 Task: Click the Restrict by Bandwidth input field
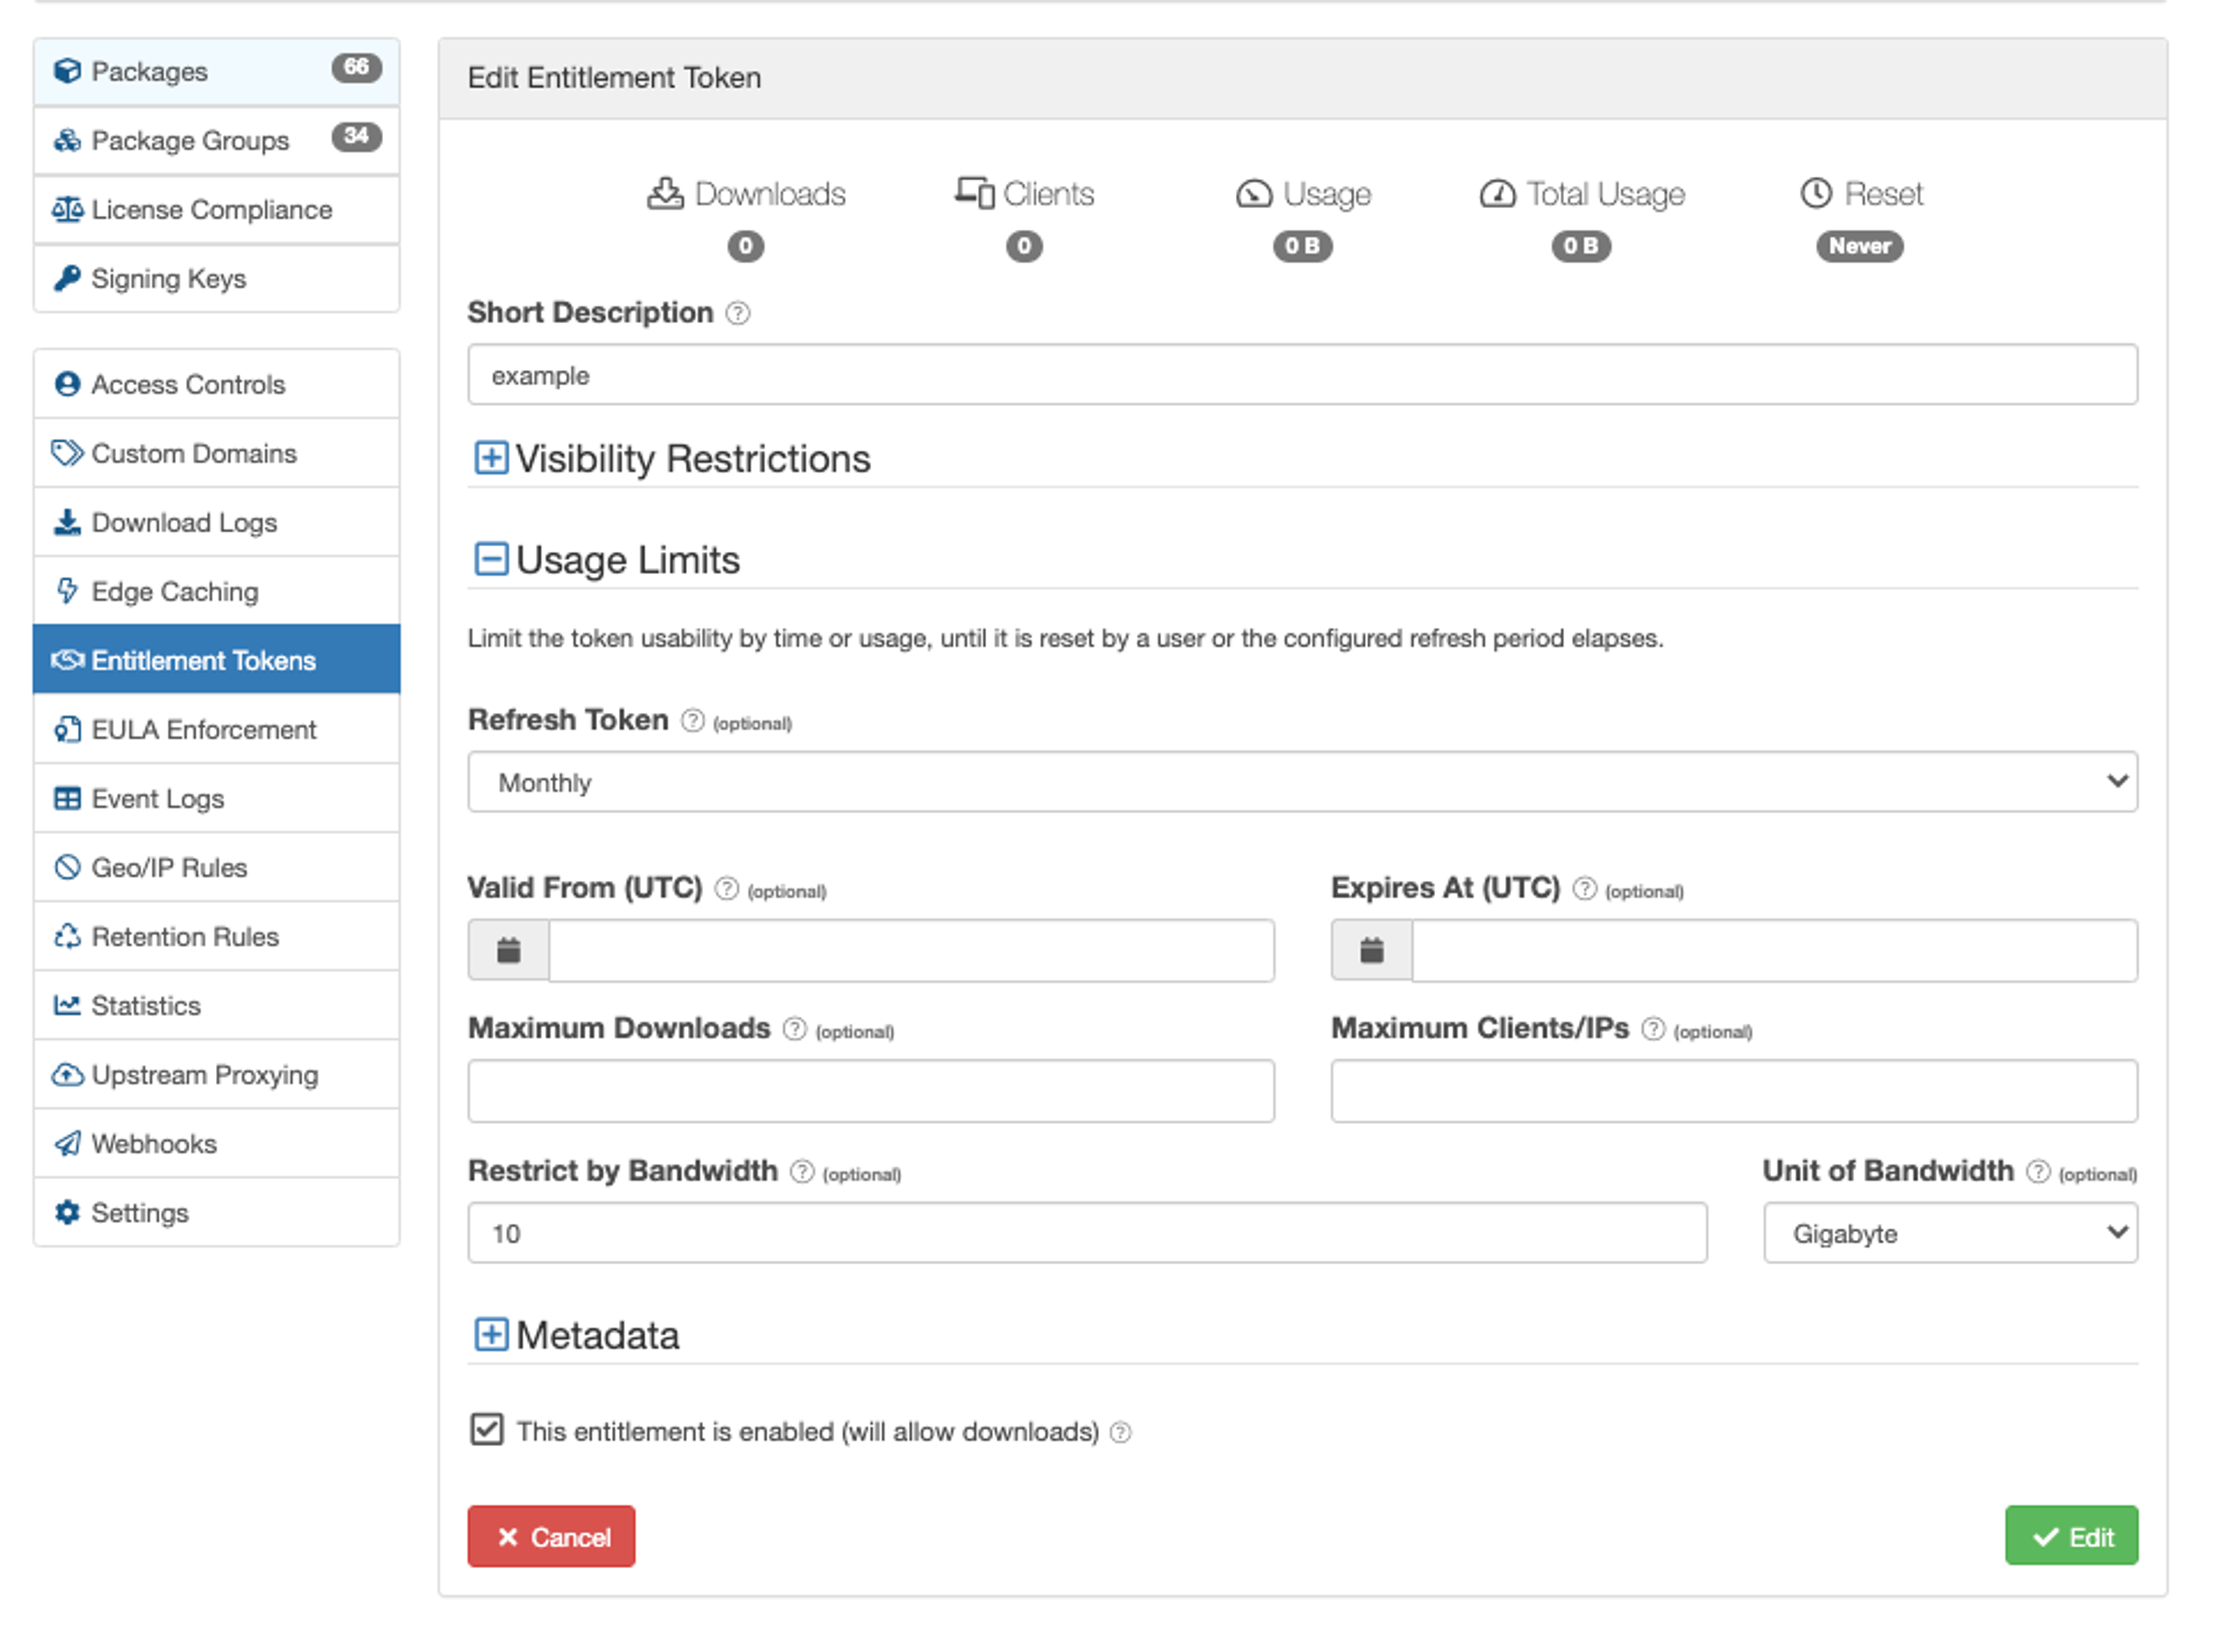pos(1086,1233)
